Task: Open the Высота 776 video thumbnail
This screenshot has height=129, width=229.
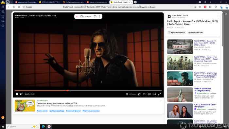Action: coord(180,46)
